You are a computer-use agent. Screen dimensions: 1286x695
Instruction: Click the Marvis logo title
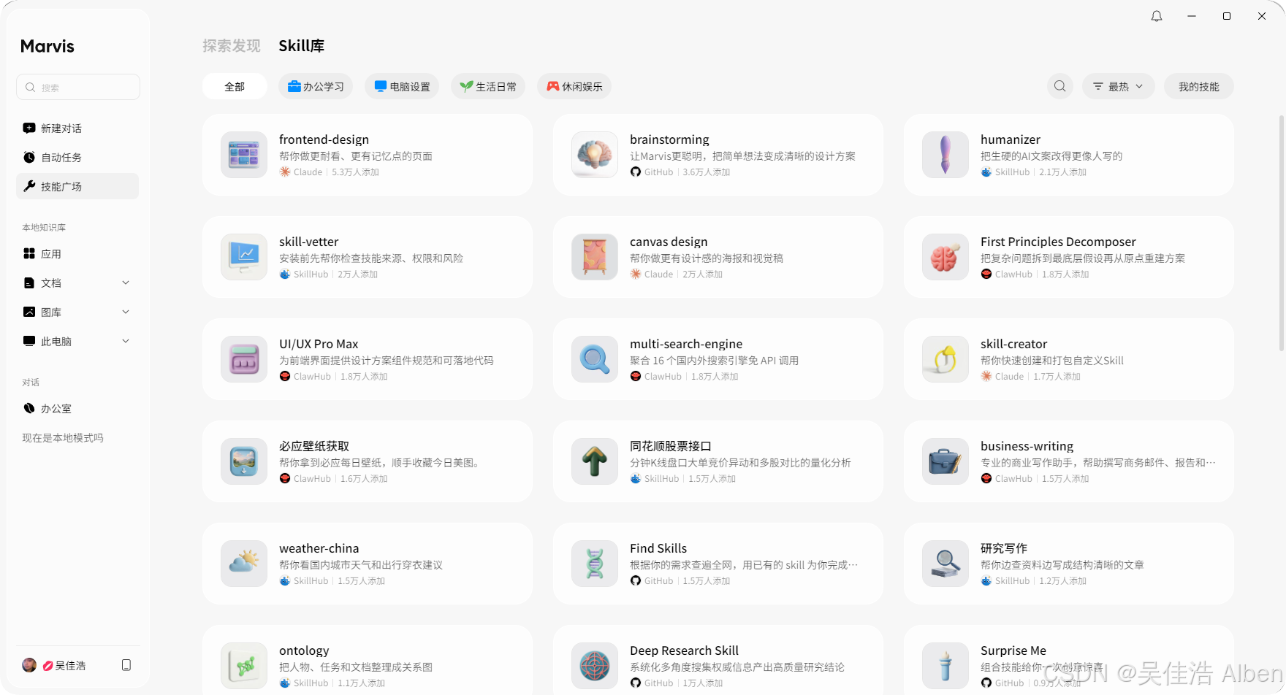point(47,46)
